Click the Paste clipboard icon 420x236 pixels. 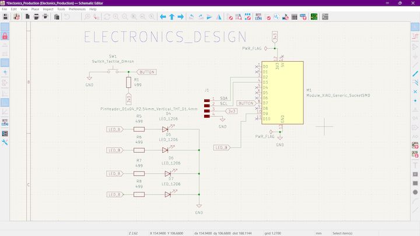[x=57, y=17]
